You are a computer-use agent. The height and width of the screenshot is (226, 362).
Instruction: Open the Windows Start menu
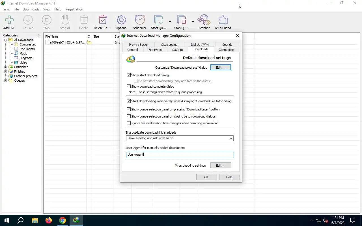[x=7, y=220]
